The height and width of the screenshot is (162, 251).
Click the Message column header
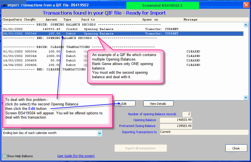tap(190, 20)
